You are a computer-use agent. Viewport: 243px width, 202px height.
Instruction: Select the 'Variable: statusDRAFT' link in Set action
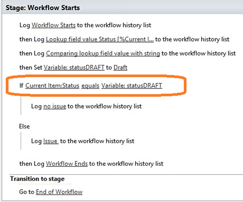(74, 67)
